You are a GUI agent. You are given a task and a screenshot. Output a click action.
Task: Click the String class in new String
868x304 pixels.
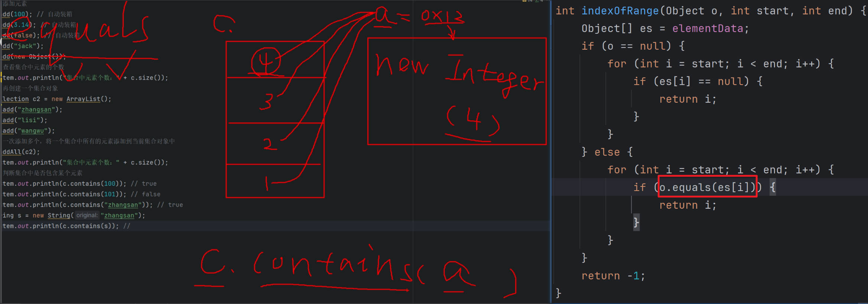coord(59,215)
